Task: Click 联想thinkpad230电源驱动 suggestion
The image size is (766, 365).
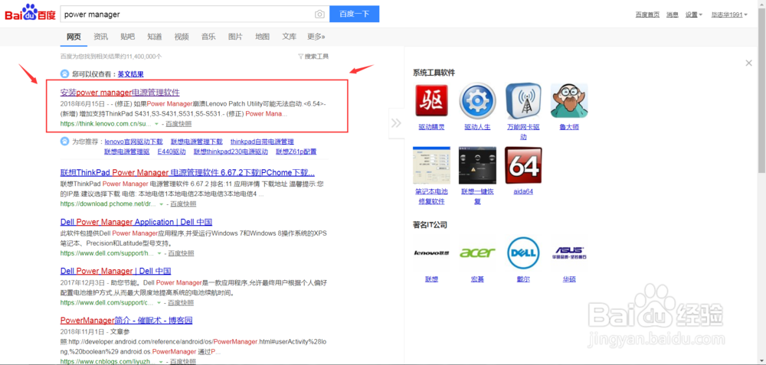Action: pos(231,152)
